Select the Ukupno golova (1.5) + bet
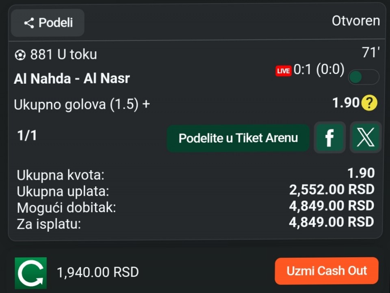The height and width of the screenshot is (293, 390). (82, 104)
